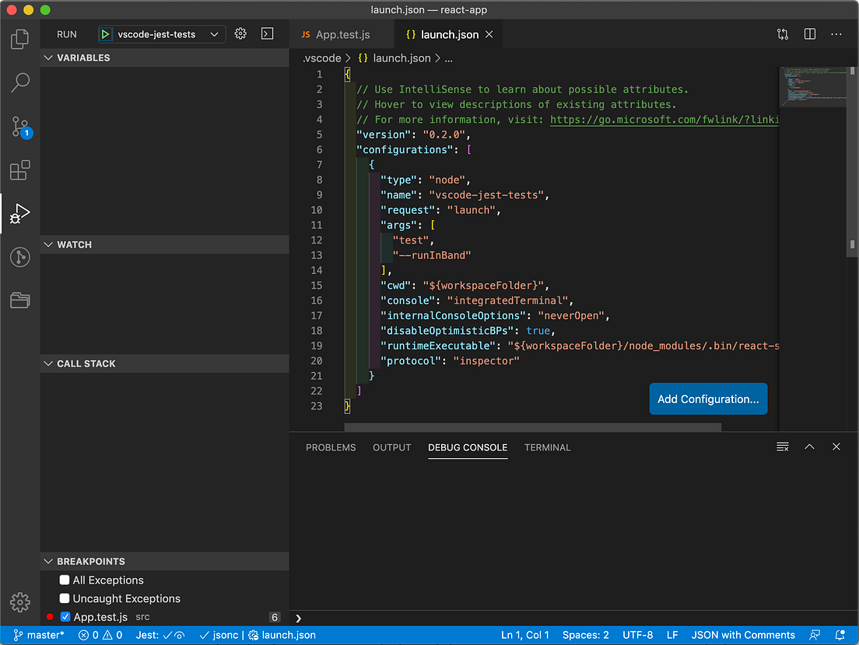Click the jsonc checkmark status item
Image resolution: width=859 pixels, height=645 pixels.
[219, 635]
